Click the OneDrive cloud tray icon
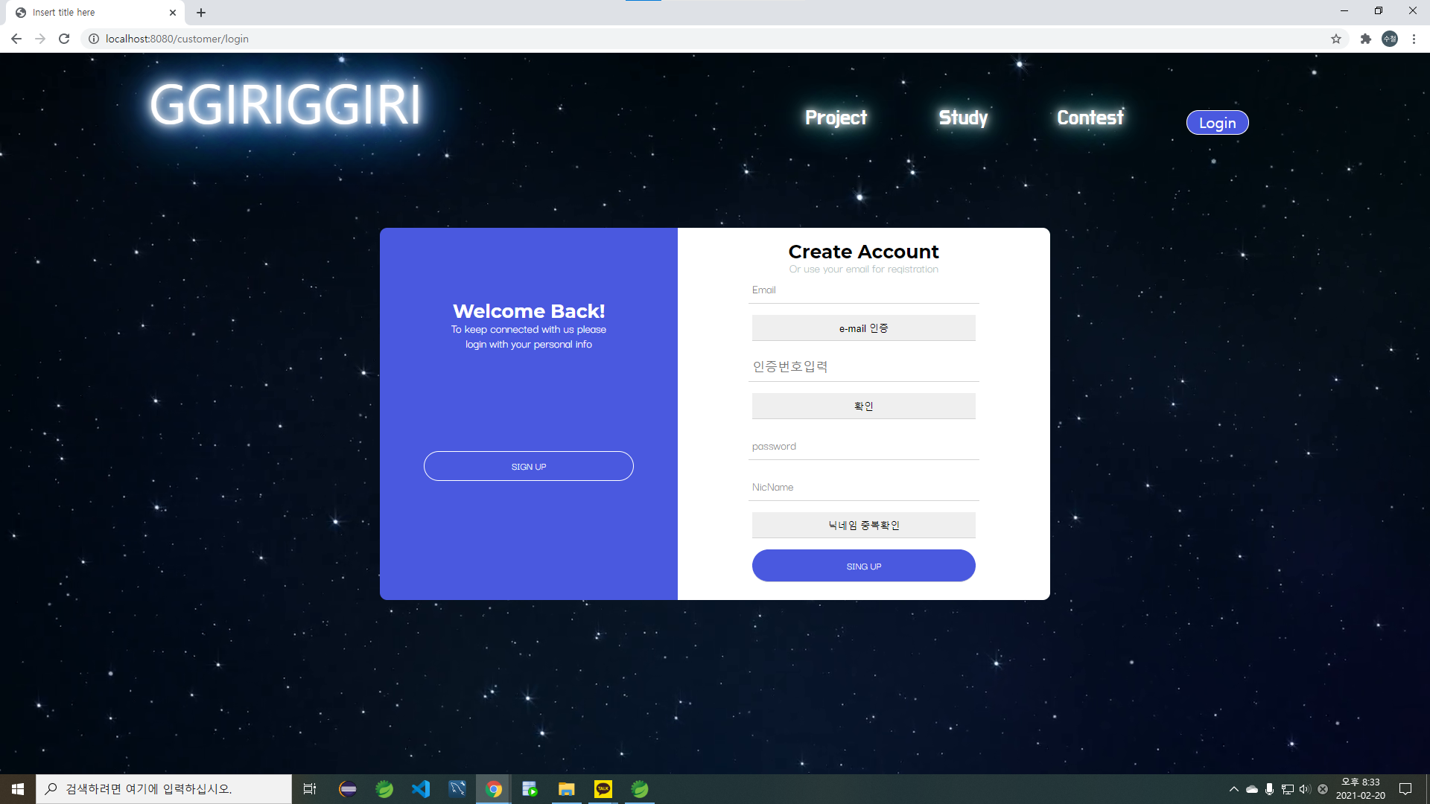Screen dimensions: 1430x804 1252,789
